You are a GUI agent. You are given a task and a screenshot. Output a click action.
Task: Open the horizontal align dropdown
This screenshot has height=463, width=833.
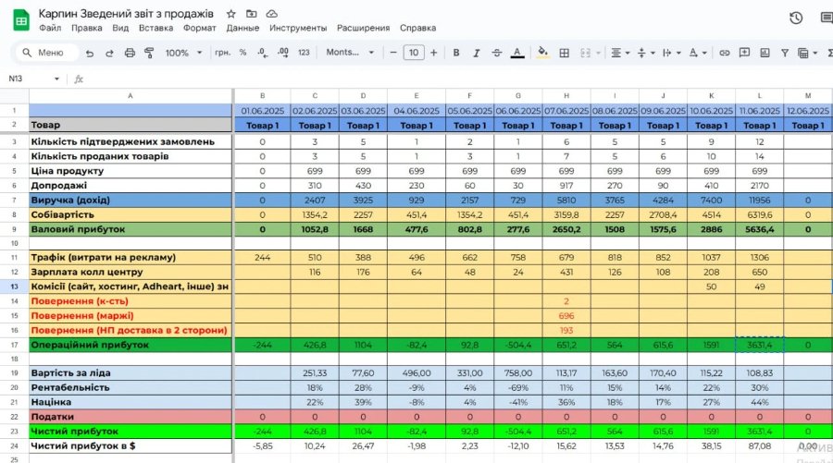pyautogui.click(x=619, y=53)
